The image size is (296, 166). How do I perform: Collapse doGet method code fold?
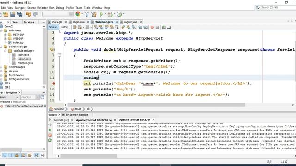[59, 55]
